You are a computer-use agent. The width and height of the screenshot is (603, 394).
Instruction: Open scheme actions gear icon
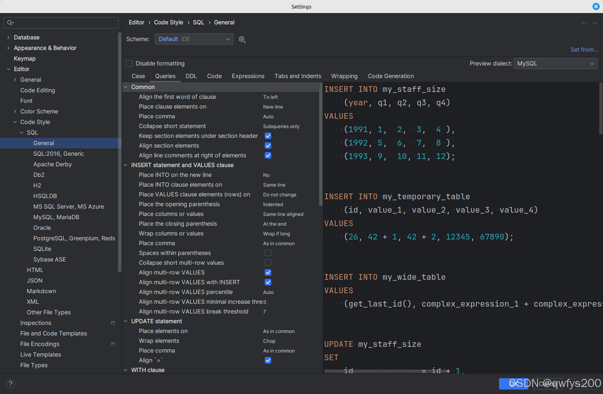pyautogui.click(x=242, y=39)
